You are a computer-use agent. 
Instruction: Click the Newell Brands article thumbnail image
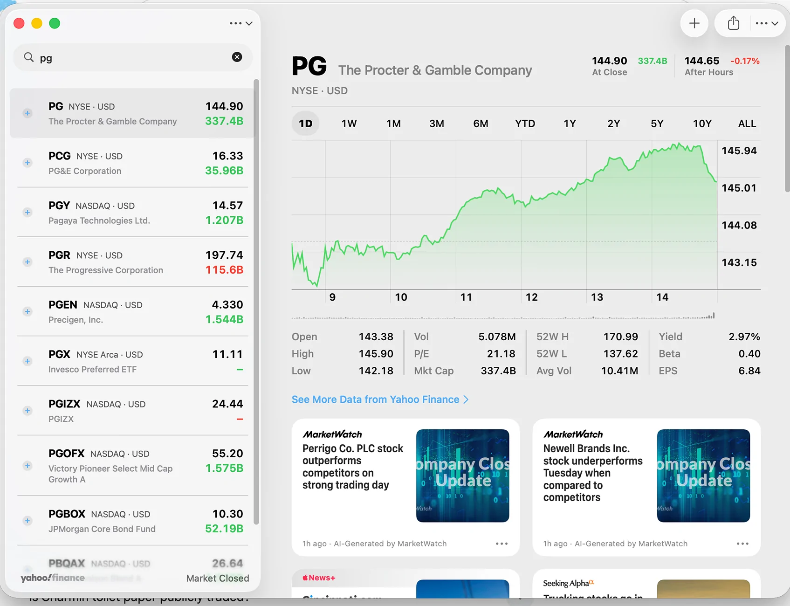click(x=703, y=475)
